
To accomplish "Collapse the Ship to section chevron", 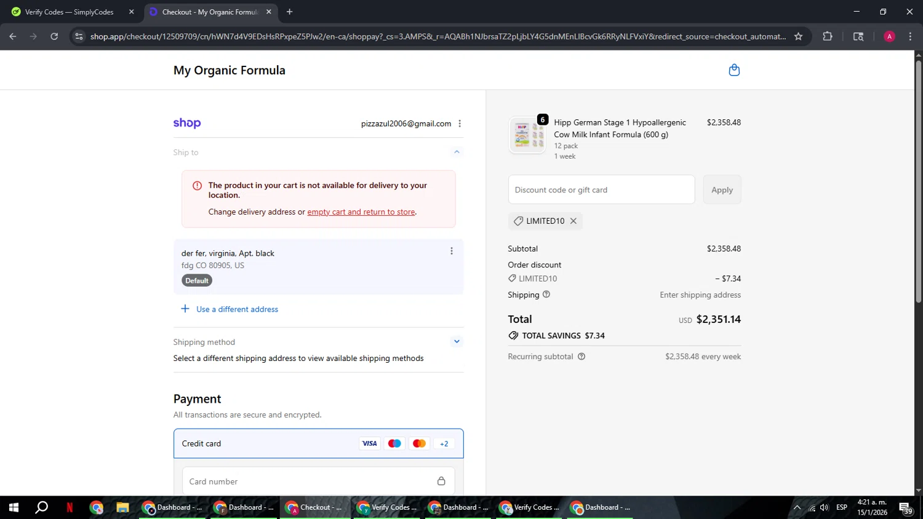I will pyautogui.click(x=457, y=152).
